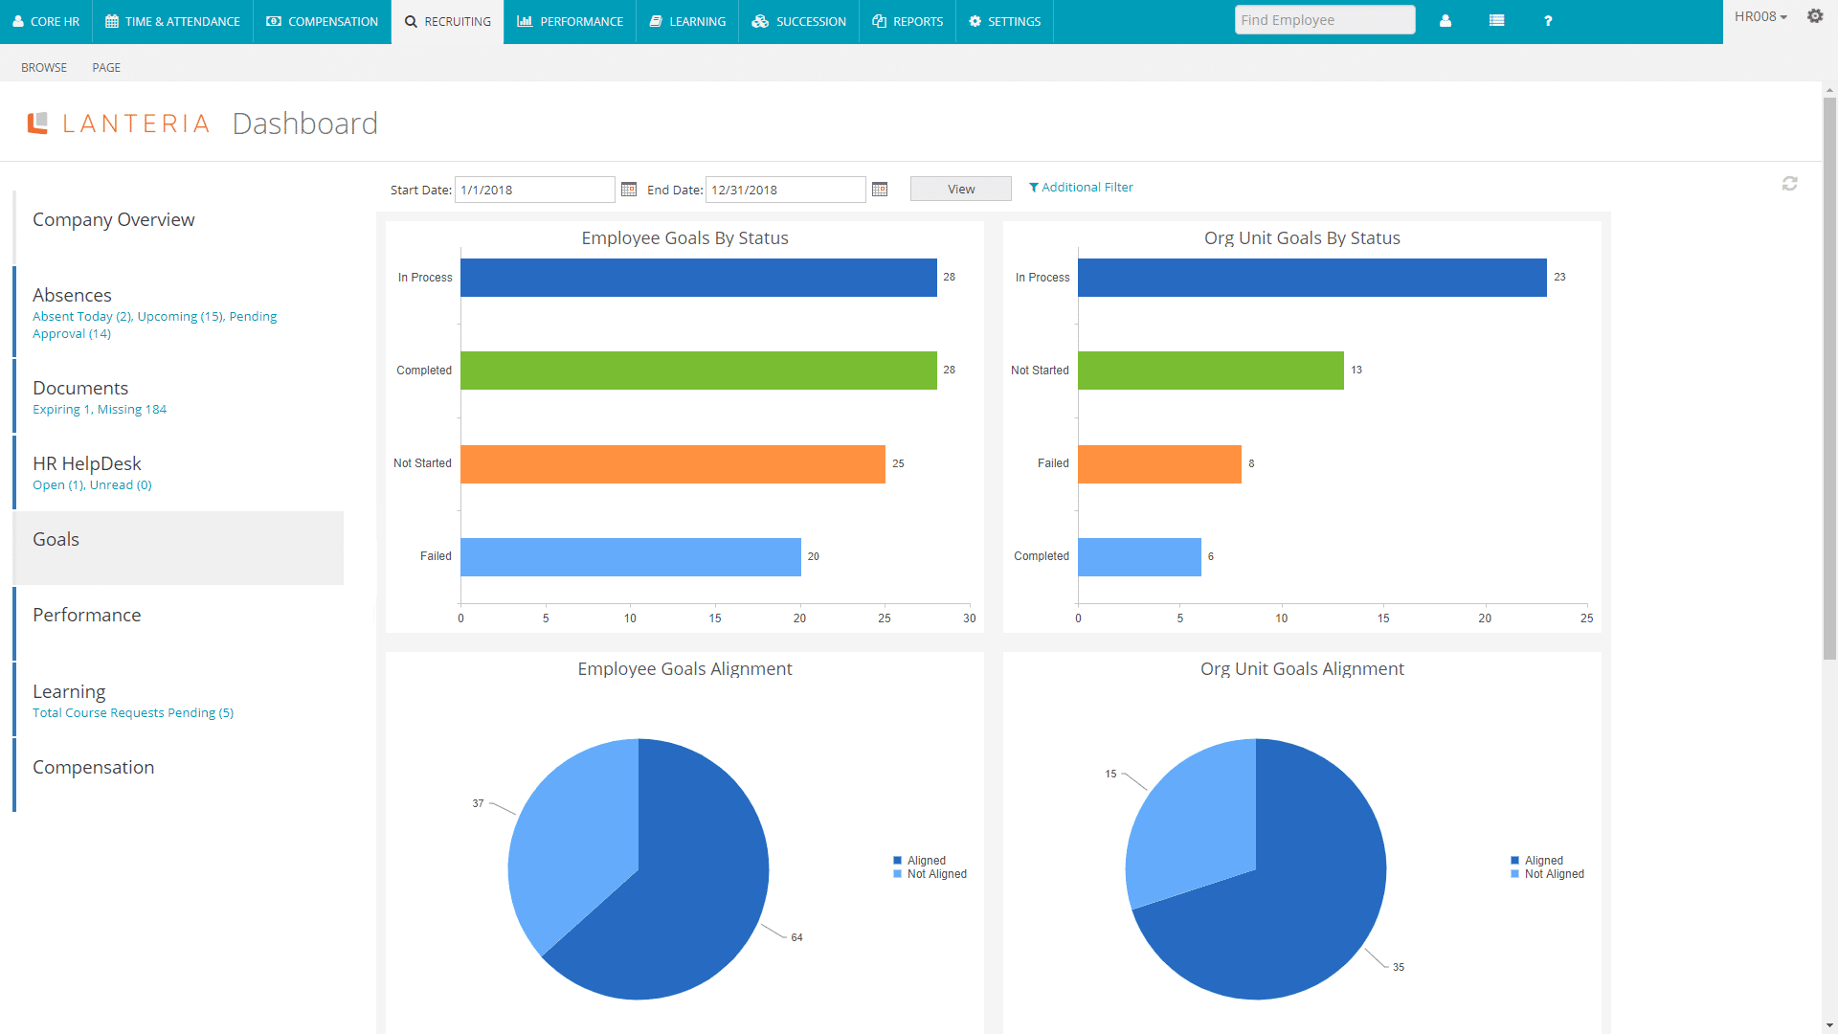Image resolution: width=1838 pixels, height=1034 pixels.
Task: Click the Lanteria logo
Action: [119, 124]
